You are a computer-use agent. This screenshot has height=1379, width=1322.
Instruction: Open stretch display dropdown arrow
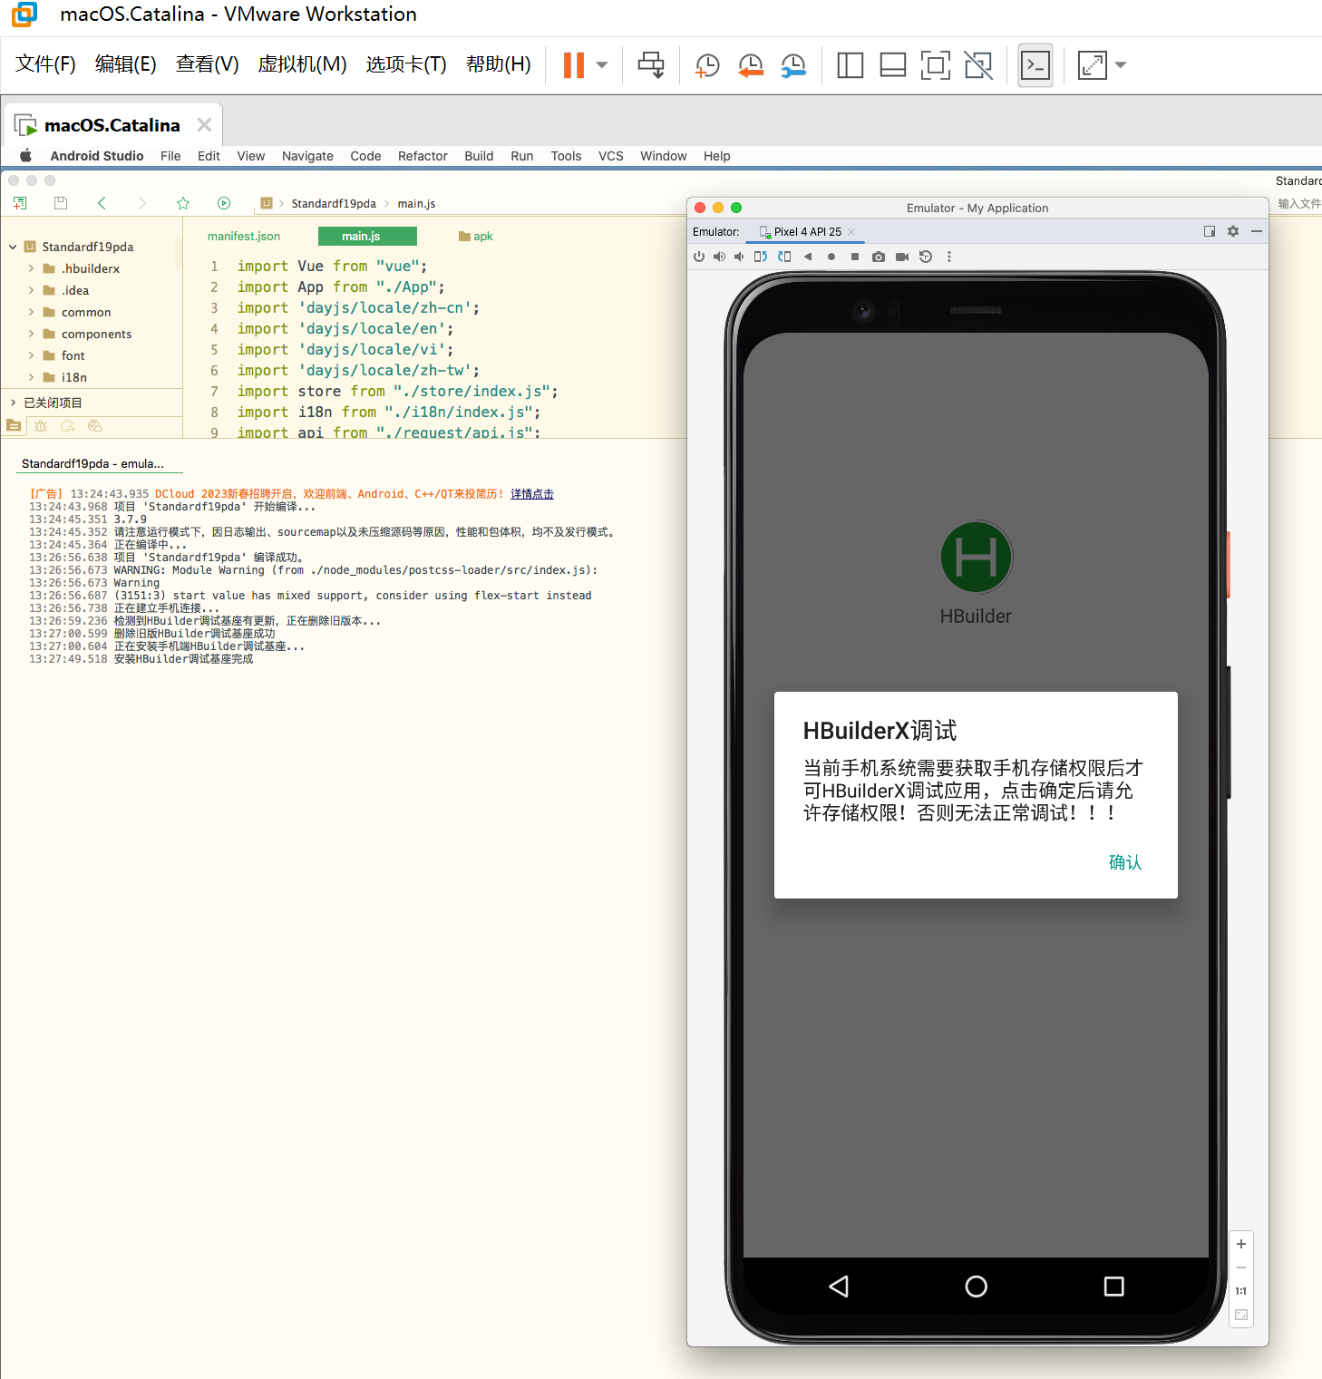click(x=1121, y=64)
